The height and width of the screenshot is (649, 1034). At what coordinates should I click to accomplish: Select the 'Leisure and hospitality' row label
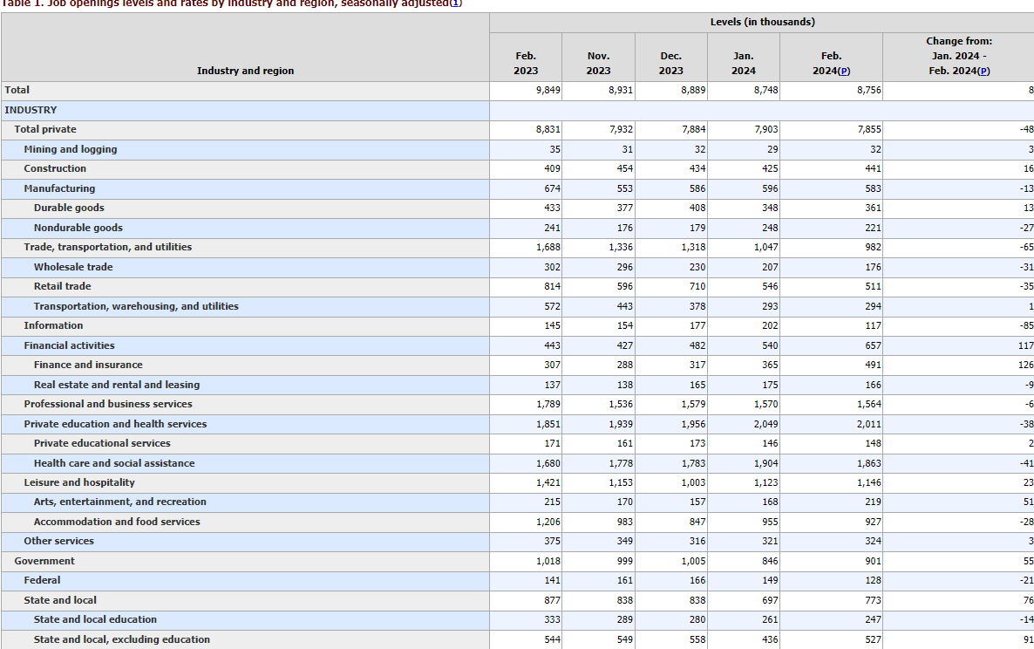tap(79, 482)
